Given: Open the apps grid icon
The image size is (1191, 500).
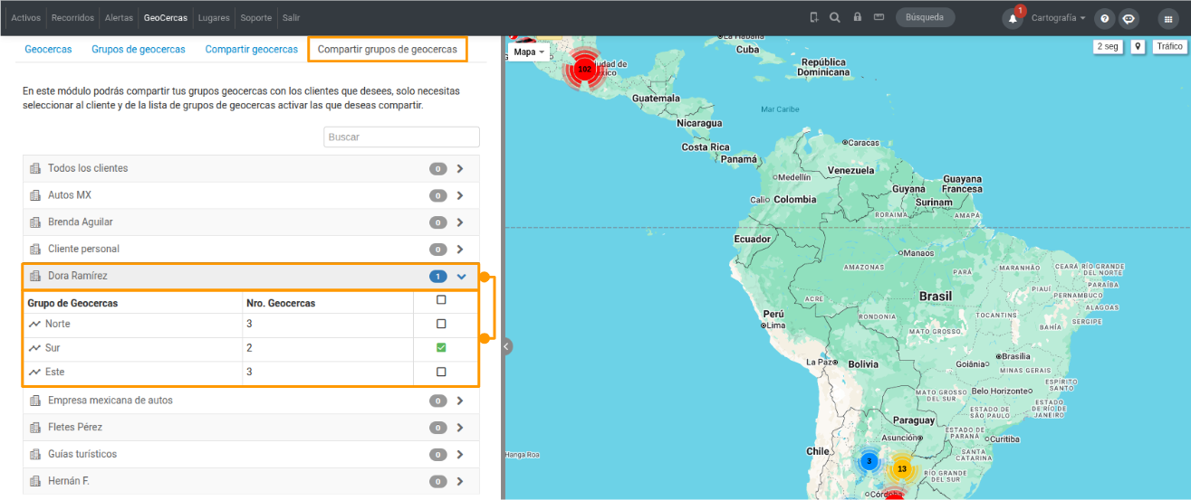Looking at the screenshot, I should click(1168, 19).
